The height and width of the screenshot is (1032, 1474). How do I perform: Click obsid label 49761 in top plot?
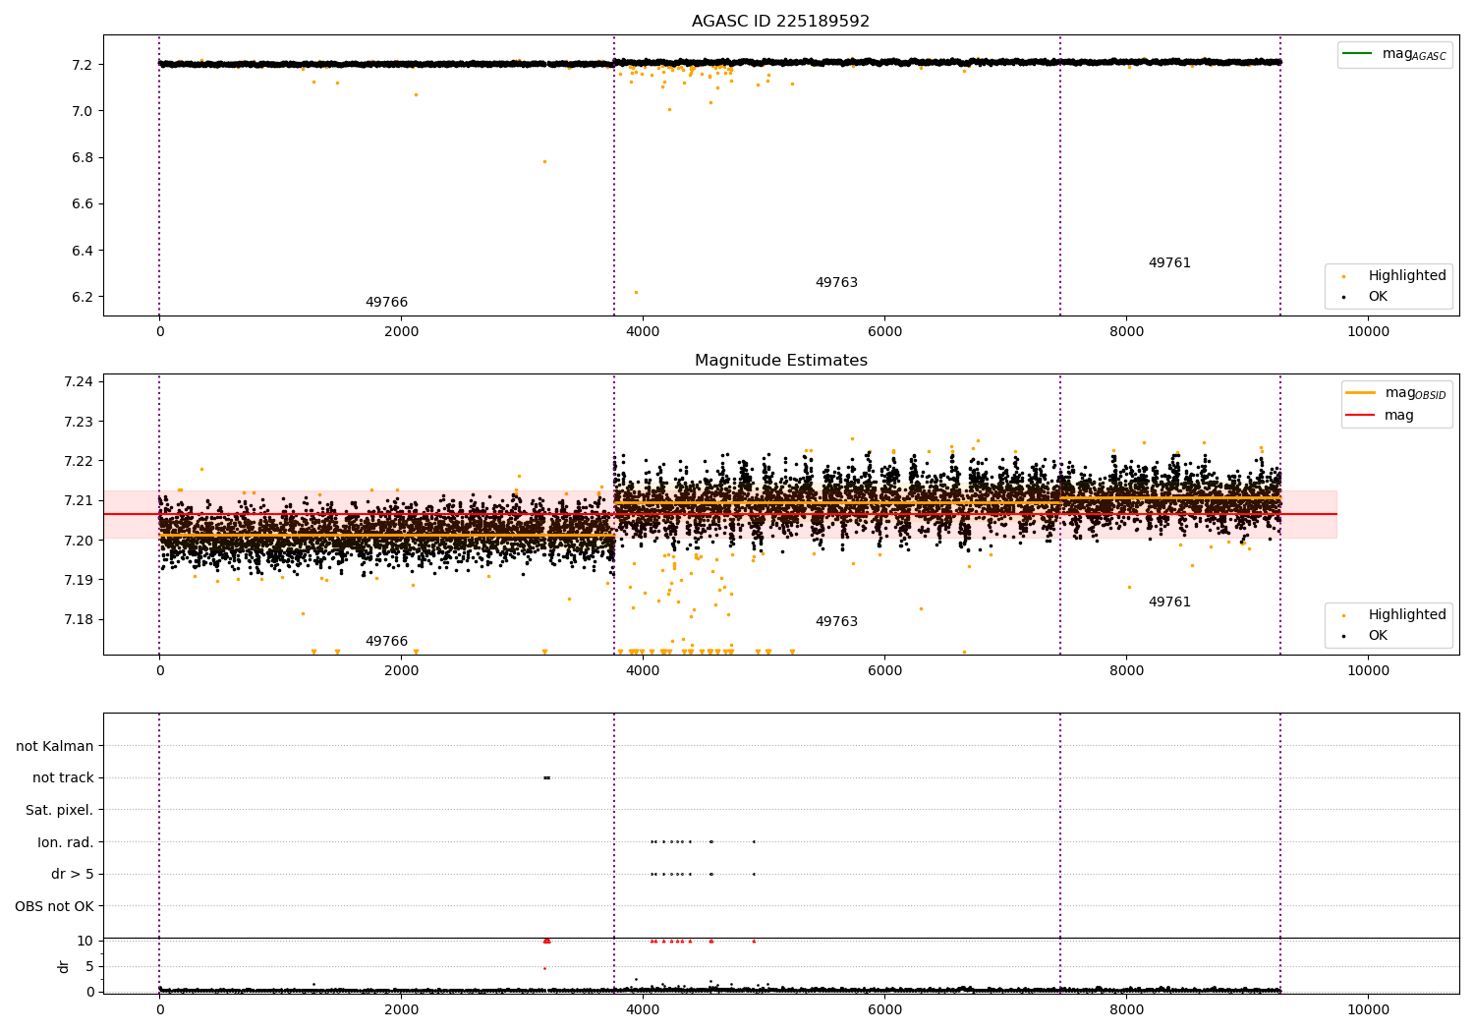click(1169, 263)
